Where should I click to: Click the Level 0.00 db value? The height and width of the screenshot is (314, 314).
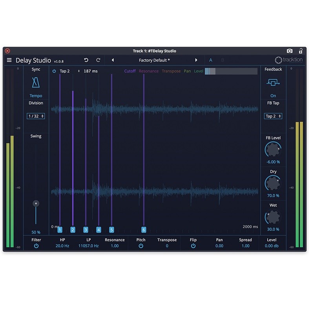point(272,246)
